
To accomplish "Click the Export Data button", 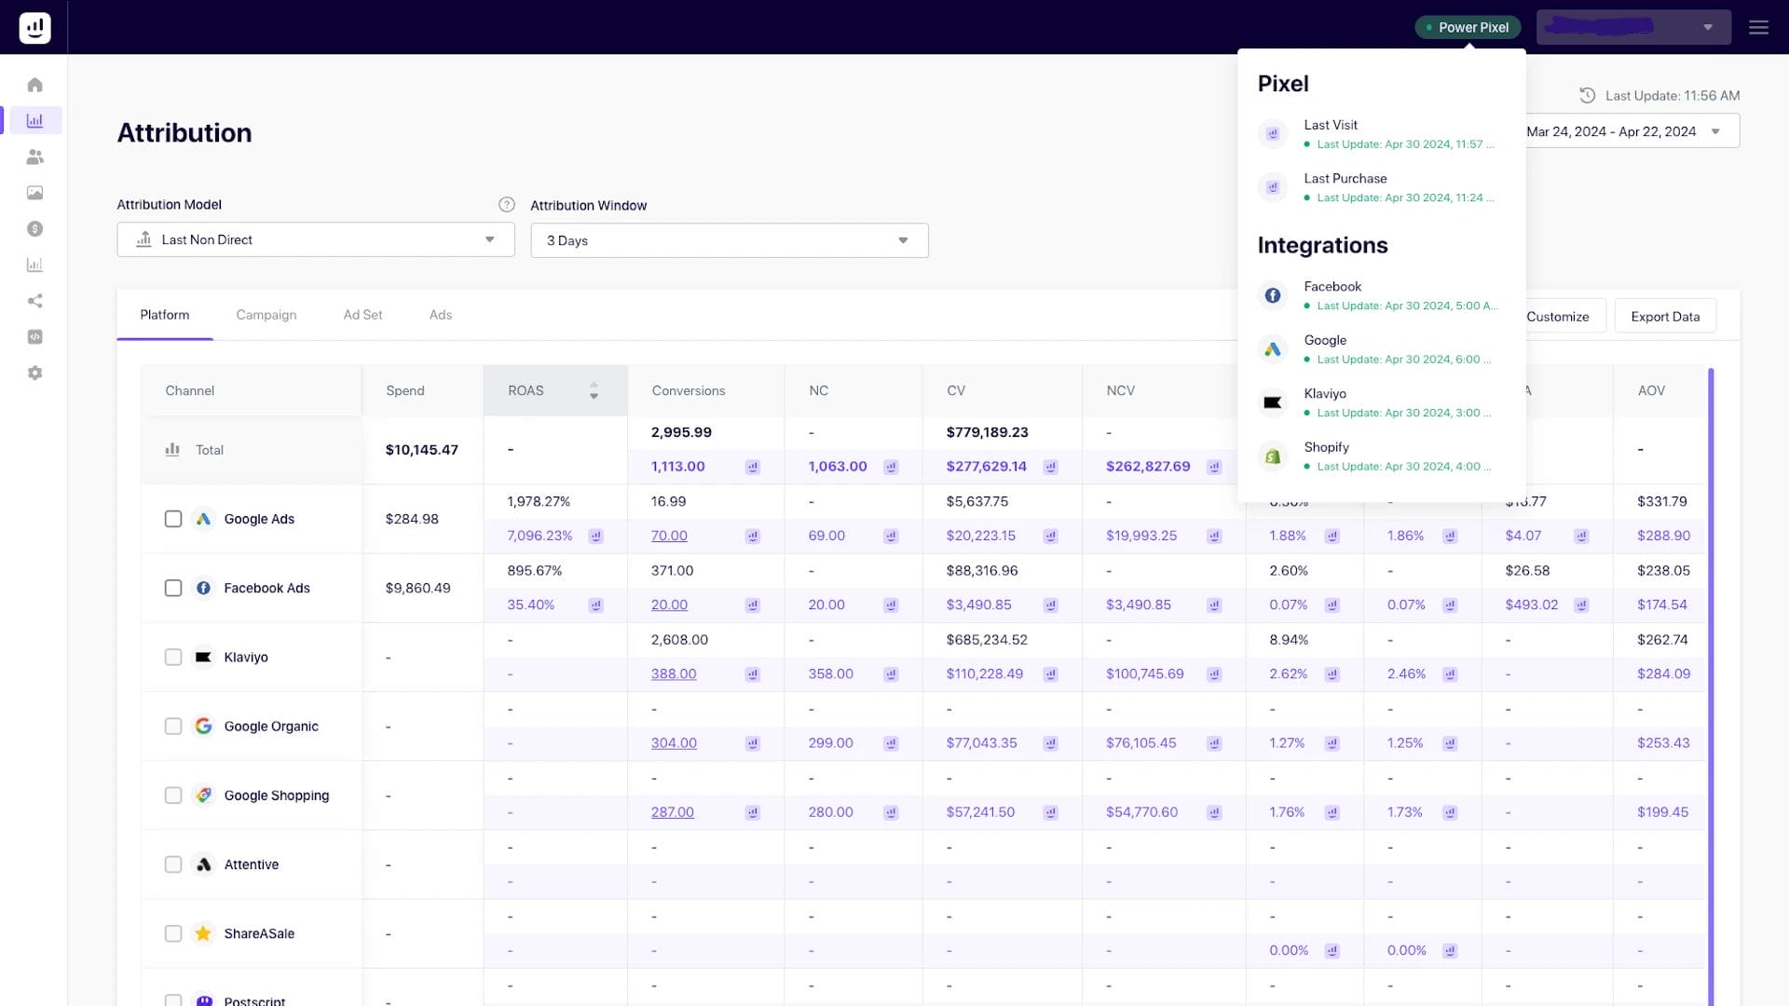I will tap(1664, 317).
